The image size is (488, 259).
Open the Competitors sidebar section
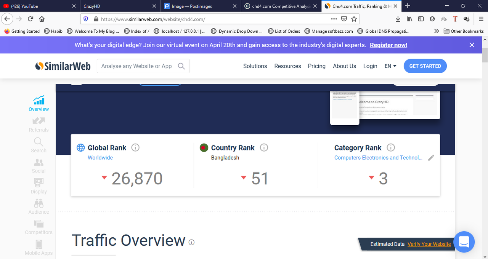click(x=39, y=227)
